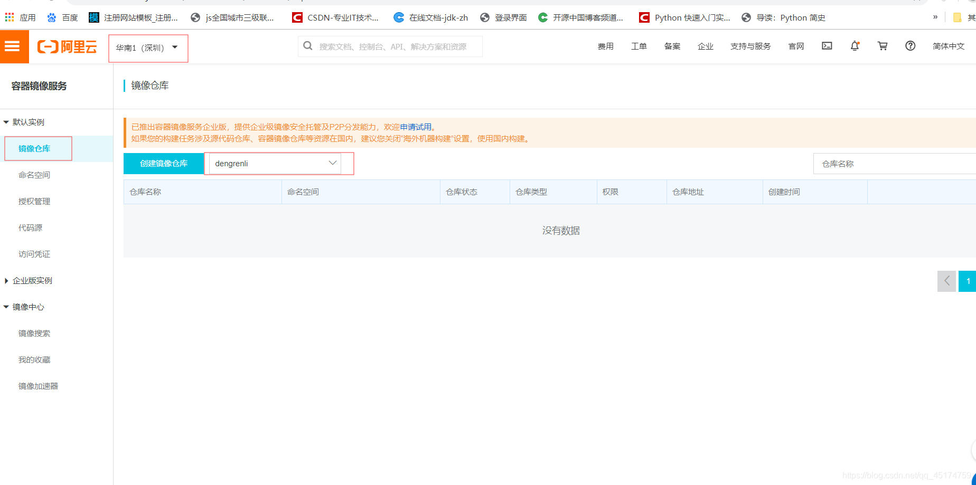Click the 申请试用 link in the banner
976x485 pixels.
tap(415, 127)
